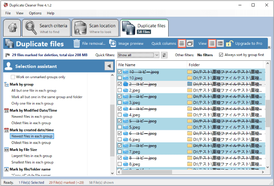Open the Home tab icon
Image resolution: width=274 pixels, height=186 pixels.
[12, 28]
